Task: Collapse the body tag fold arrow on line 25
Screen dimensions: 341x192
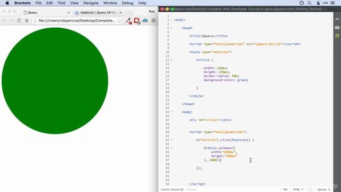Action: [x=172, y=112]
